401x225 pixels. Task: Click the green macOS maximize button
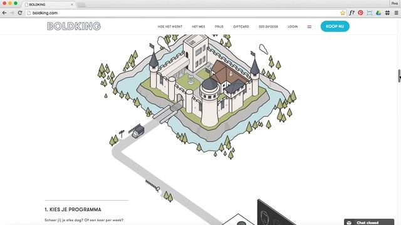point(16,3)
